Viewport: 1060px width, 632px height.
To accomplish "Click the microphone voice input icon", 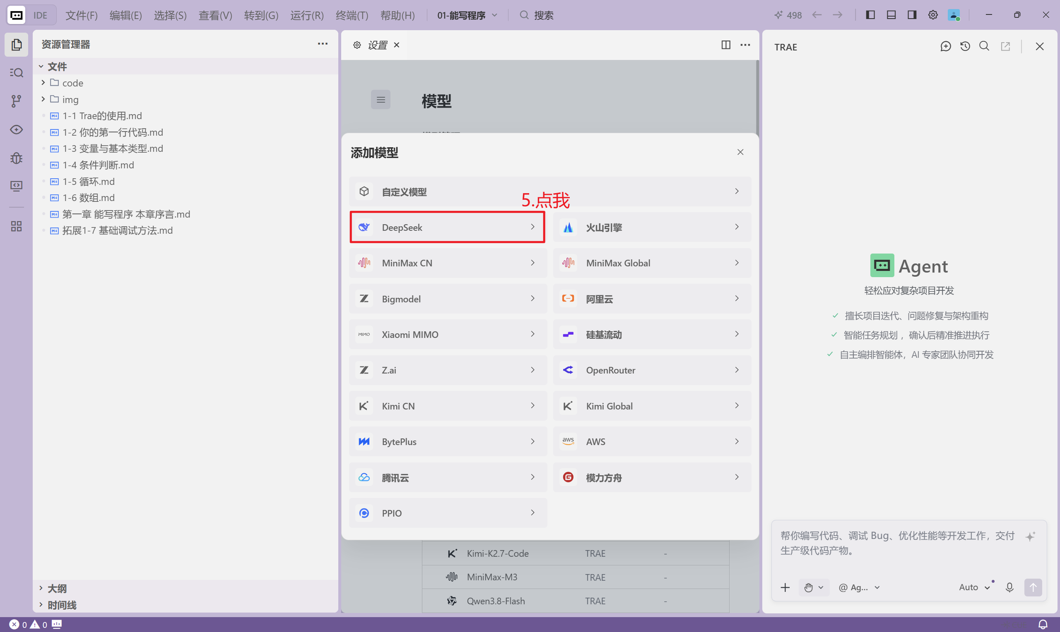I will [1009, 588].
